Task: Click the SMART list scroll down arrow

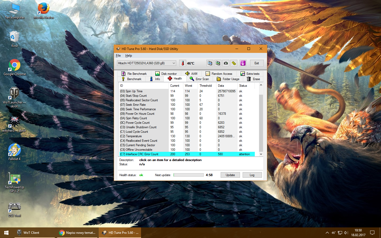Action: pos(261,154)
